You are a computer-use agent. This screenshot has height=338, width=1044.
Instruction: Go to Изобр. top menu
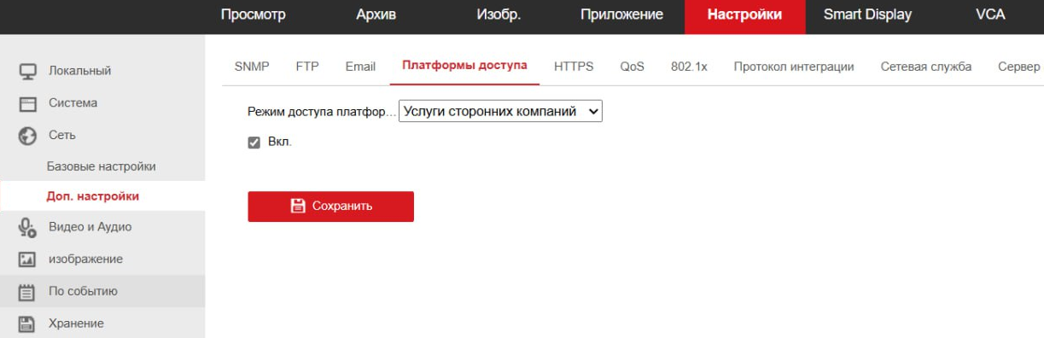point(499,15)
